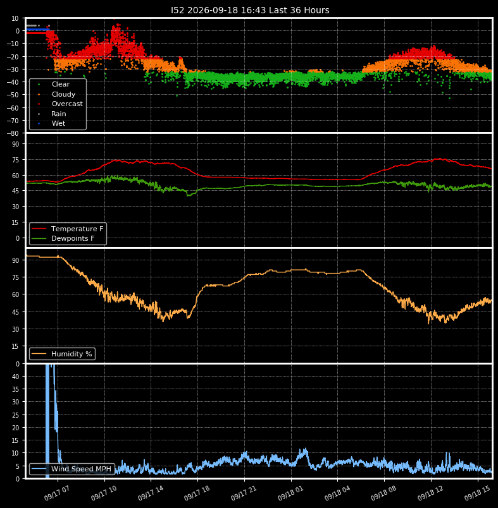
Task: Click the chart title 'I52 2026-09-18 16:43 Last 36 Hours'
Action: [x=250, y=10]
